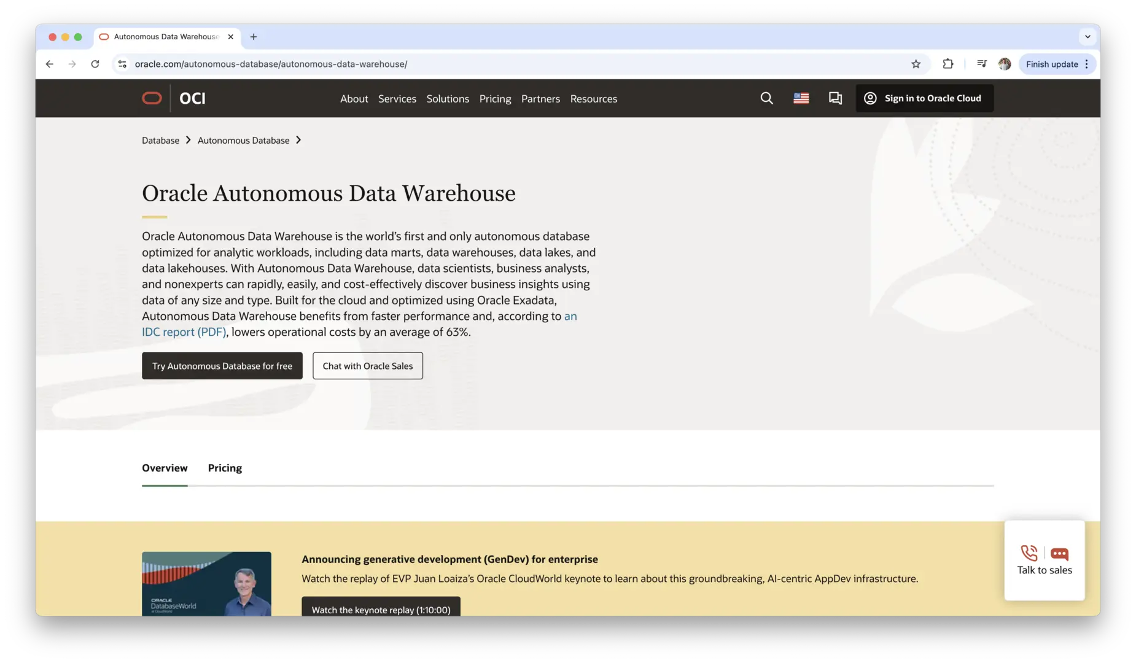
Task: Switch to the Pricing tab below hero
Action: (x=225, y=468)
